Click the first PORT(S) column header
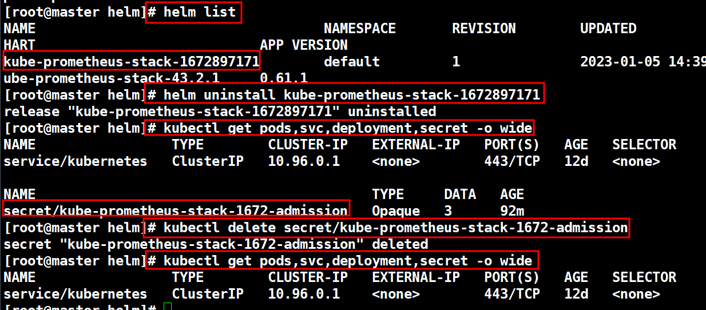 tap(511, 145)
